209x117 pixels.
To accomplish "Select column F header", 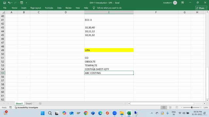I will 156,12.
